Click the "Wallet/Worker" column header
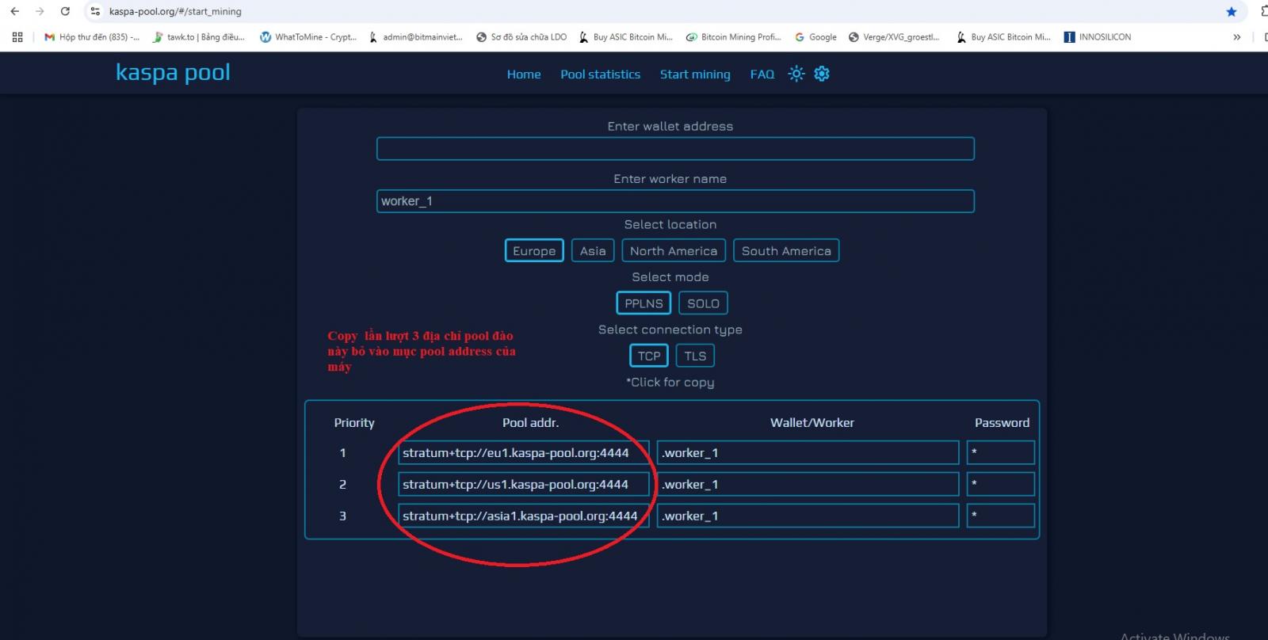 coord(812,423)
